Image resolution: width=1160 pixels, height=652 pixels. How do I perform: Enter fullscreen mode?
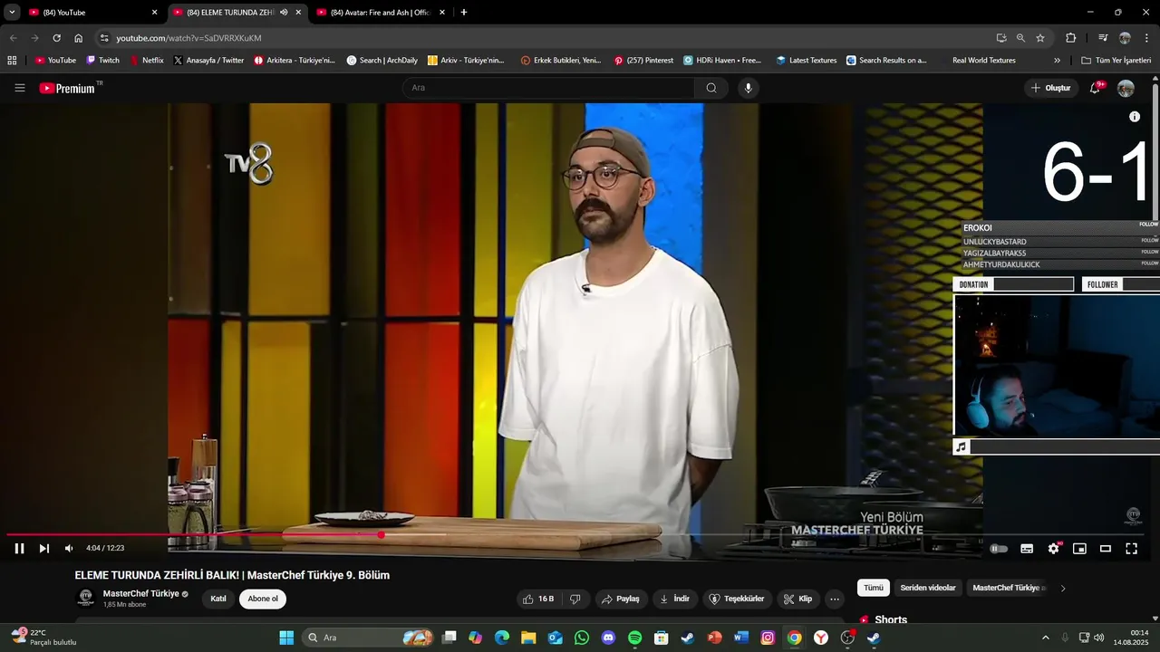1131,548
